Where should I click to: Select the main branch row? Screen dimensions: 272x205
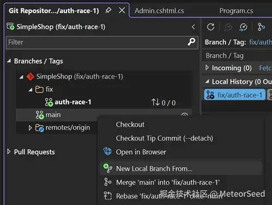[104, 115]
